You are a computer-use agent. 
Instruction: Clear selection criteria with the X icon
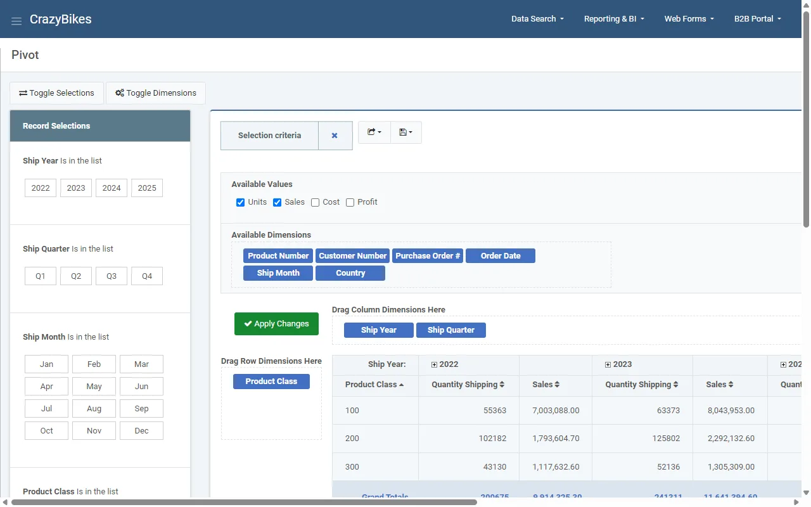pos(335,136)
